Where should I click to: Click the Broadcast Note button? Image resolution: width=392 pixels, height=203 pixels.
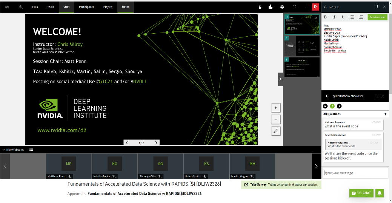[378, 17]
